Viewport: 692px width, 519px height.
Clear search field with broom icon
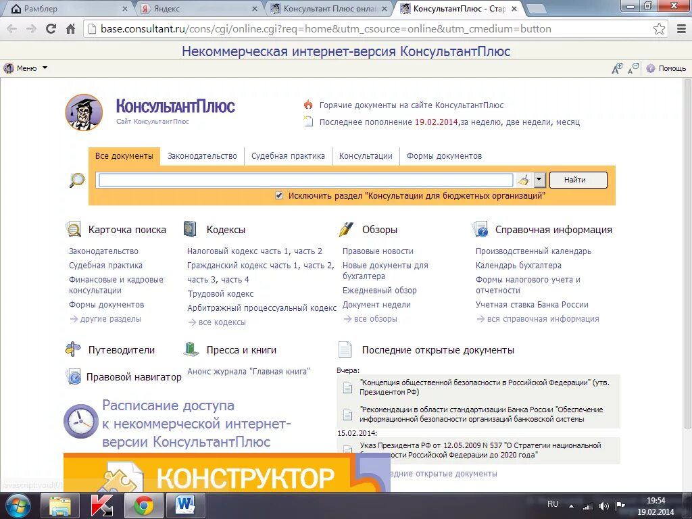(524, 180)
